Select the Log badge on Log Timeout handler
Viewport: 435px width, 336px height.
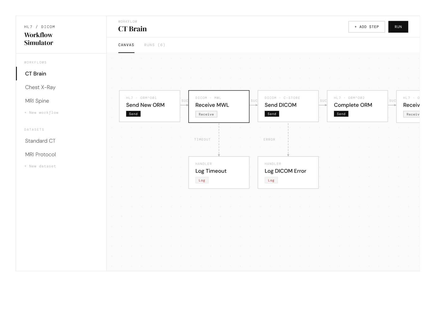(x=202, y=180)
